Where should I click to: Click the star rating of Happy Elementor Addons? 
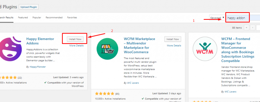coord(8,77)
